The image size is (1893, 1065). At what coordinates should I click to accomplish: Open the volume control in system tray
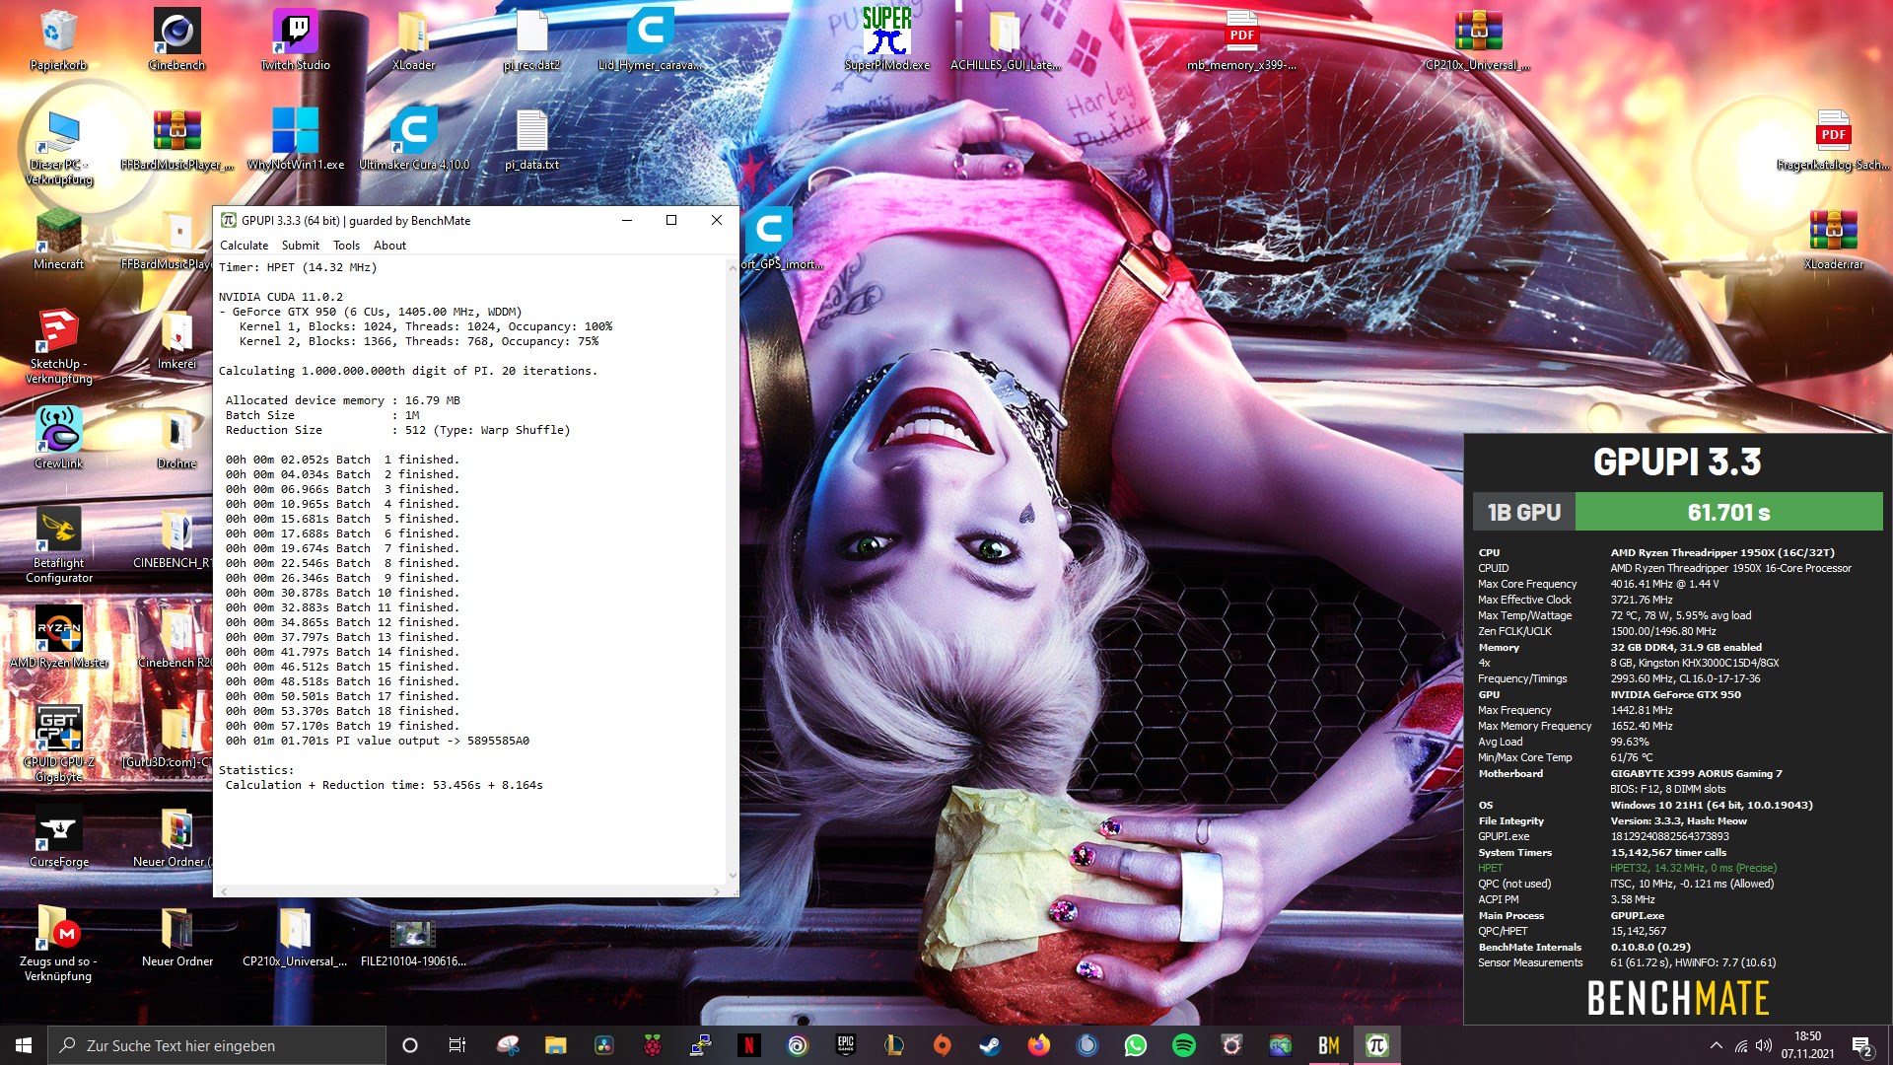click(x=1764, y=1045)
